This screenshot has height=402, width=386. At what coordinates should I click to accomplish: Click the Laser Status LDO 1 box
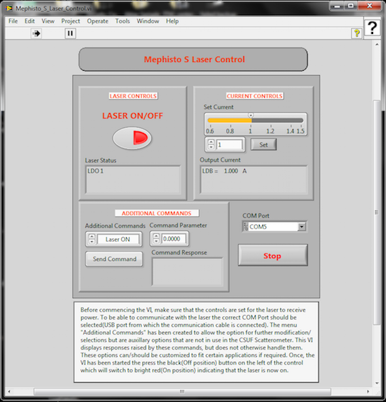click(x=133, y=179)
